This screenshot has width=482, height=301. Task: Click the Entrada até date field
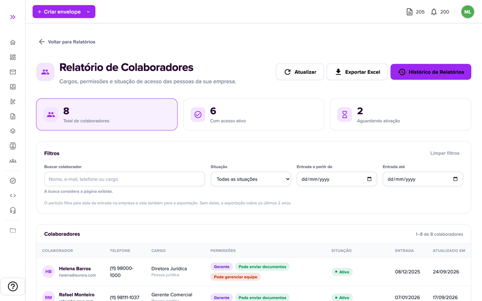pyautogui.click(x=423, y=179)
